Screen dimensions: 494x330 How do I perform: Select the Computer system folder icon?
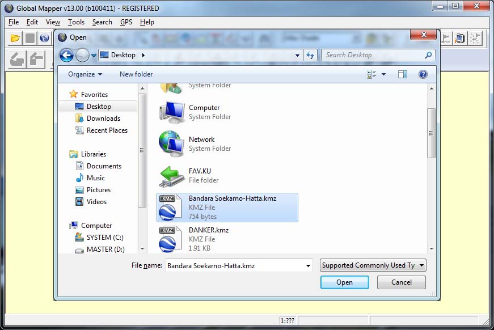(x=172, y=112)
